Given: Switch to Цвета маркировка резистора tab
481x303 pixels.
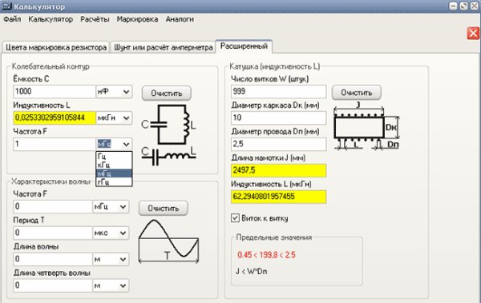Looking at the screenshot, I should point(56,47).
